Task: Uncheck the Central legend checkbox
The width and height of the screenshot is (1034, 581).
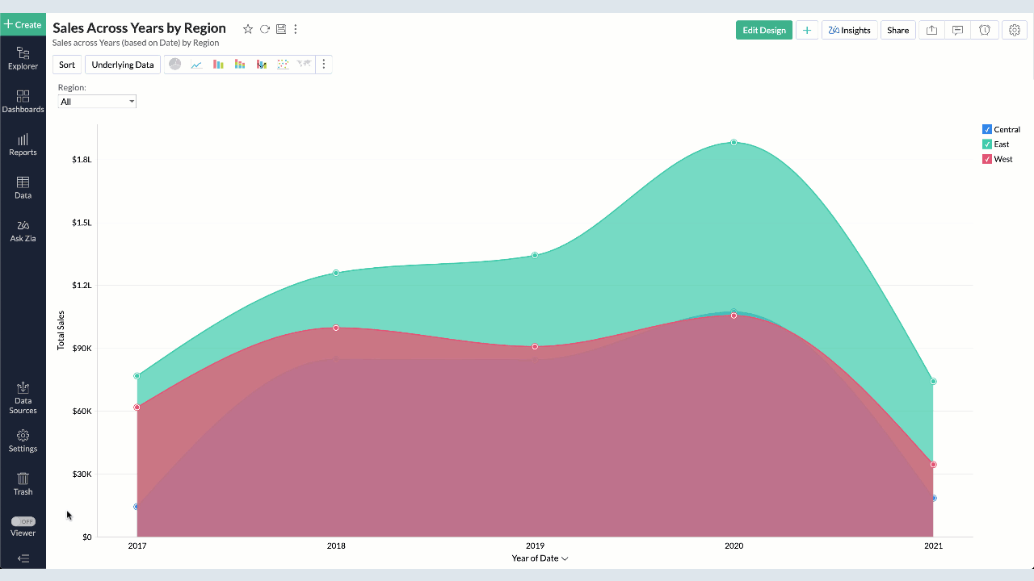Action: 987,129
